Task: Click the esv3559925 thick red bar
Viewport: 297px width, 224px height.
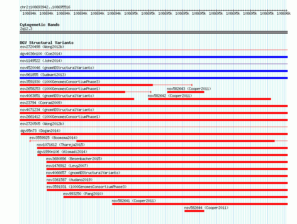Action: click(176, 141)
